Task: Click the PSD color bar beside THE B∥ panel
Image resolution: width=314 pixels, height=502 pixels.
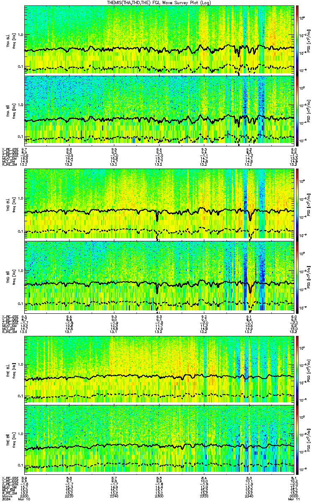Action: pos(297,440)
